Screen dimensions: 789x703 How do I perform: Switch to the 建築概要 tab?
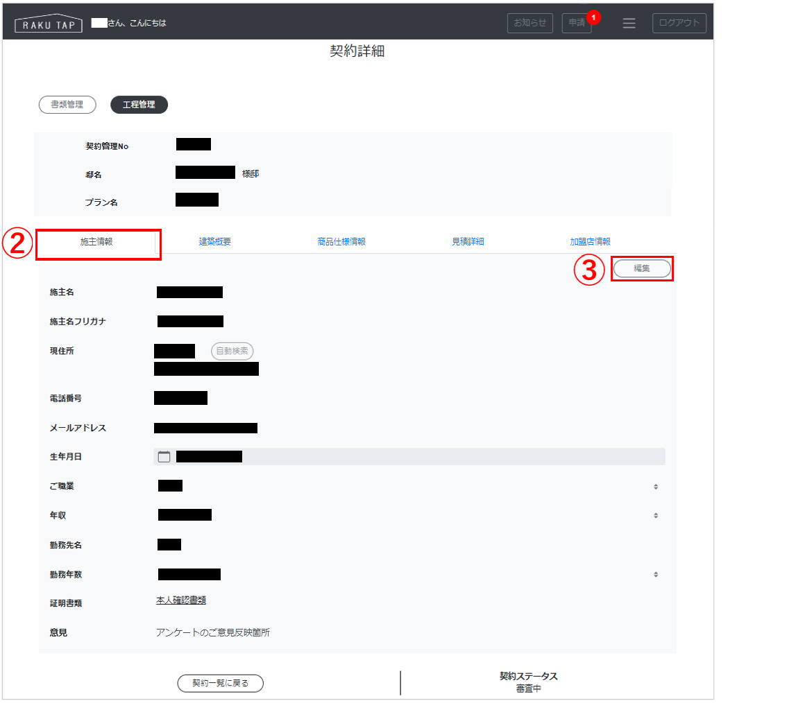(x=215, y=242)
